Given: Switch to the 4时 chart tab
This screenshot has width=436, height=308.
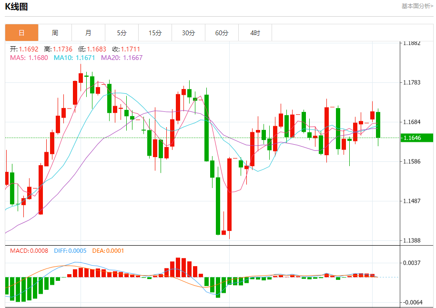Looking at the screenshot, I should 255,33.
